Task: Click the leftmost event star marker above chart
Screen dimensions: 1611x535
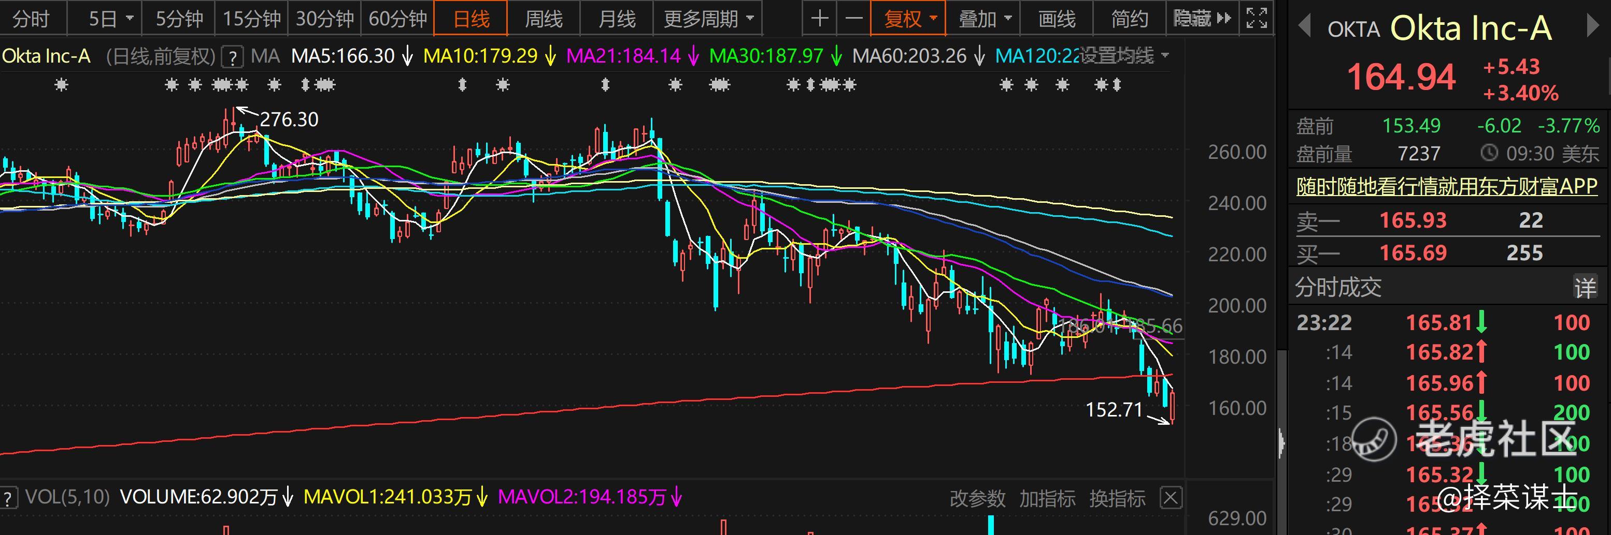Action: tap(61, 85)
